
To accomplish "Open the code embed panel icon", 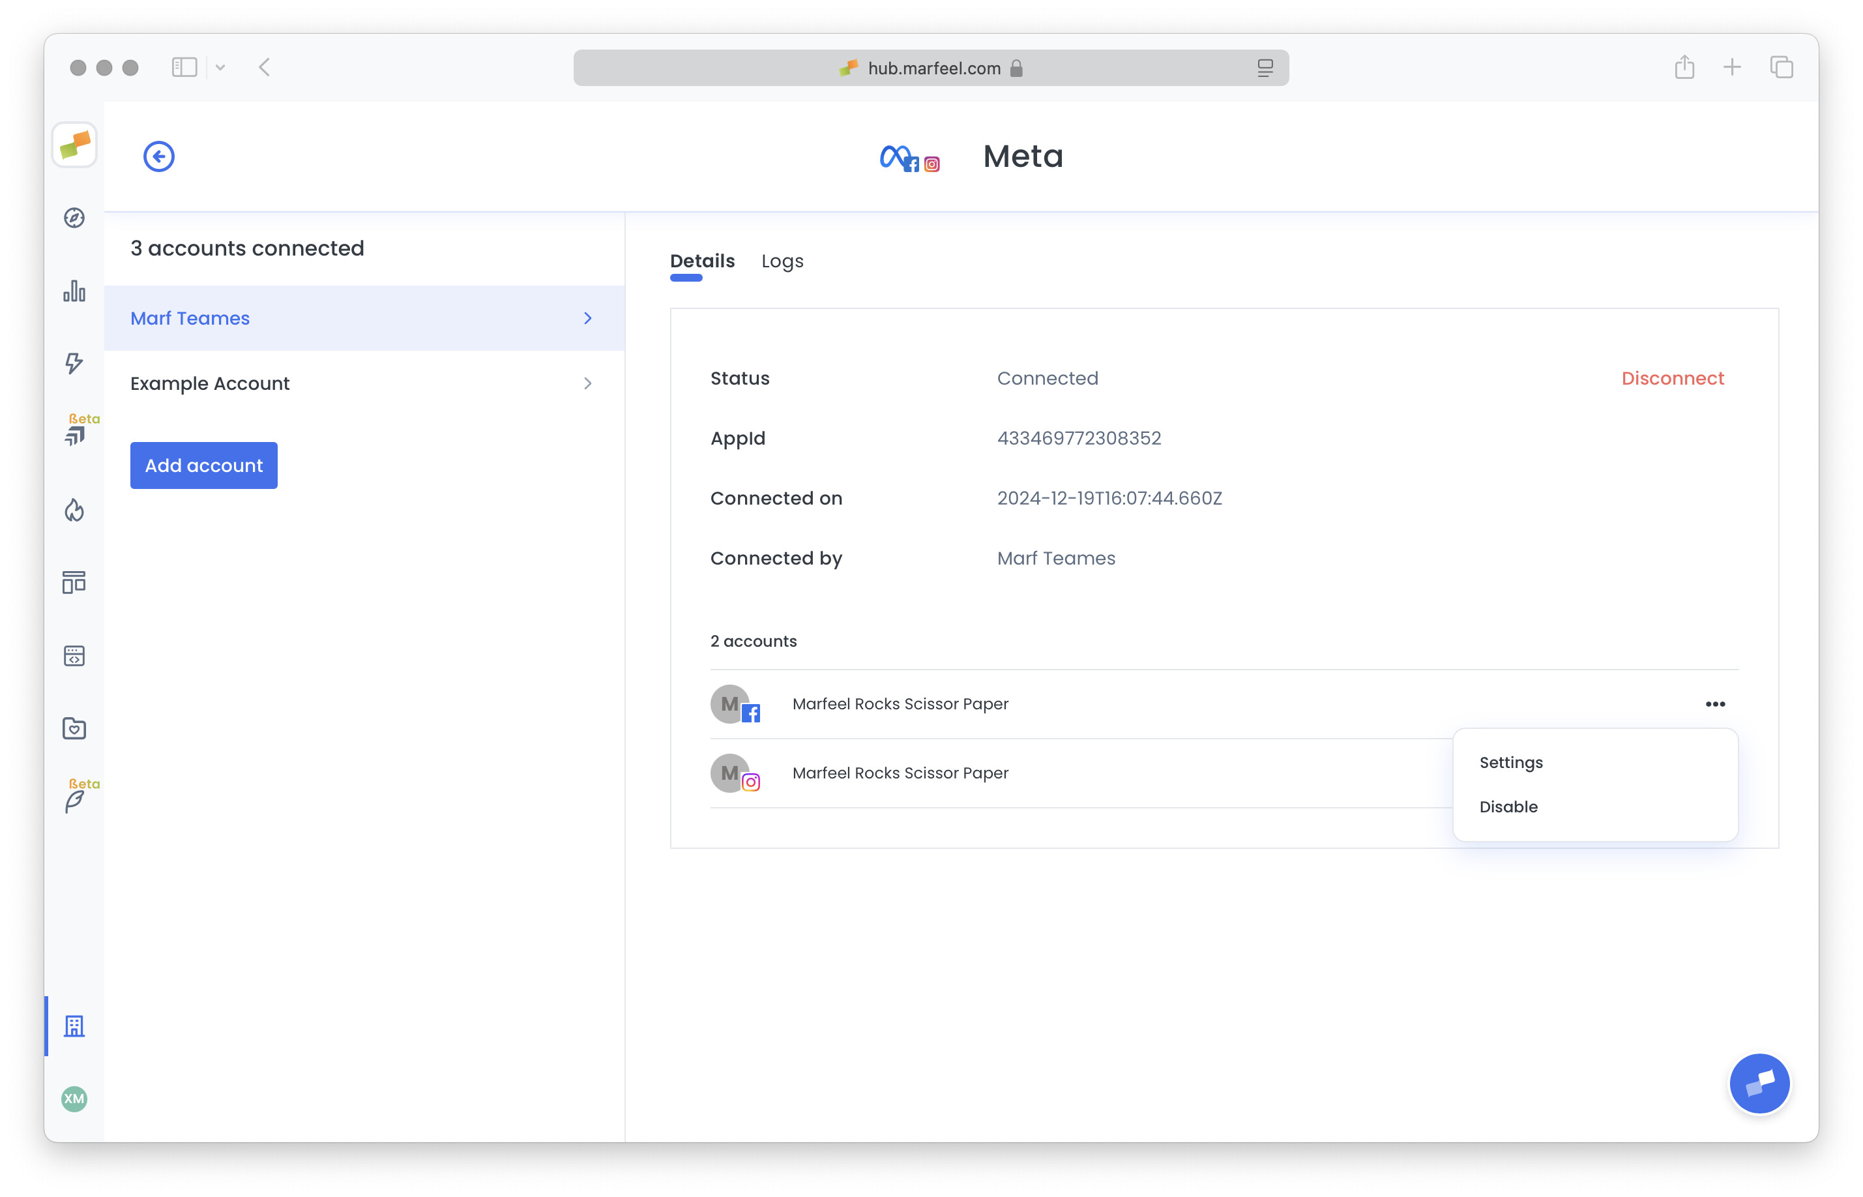I will [74, 655].
